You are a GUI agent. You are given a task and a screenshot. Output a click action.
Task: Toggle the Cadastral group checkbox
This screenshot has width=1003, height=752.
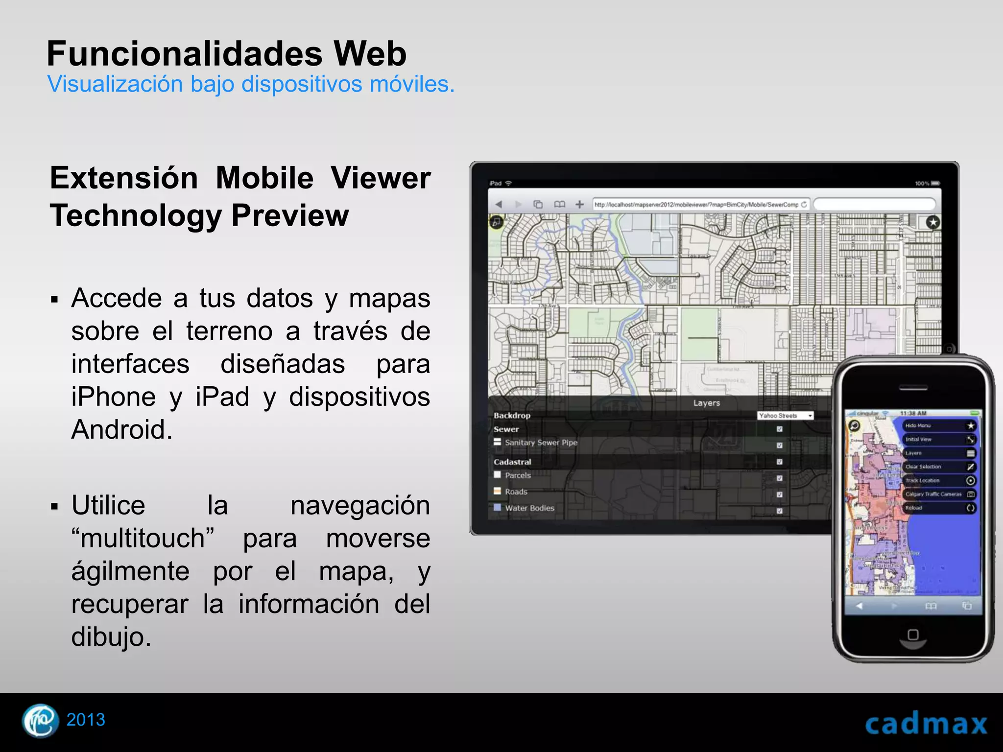point(780,462)
